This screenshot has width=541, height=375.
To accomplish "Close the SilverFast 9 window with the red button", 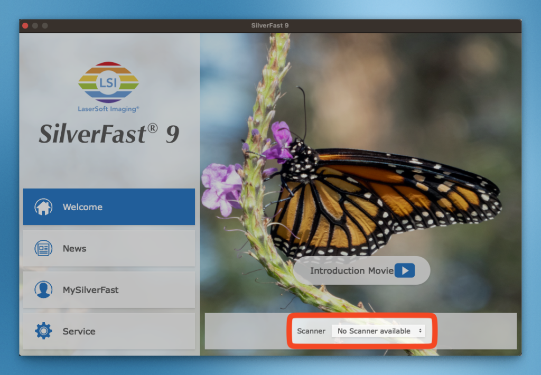I will [25, 25].
